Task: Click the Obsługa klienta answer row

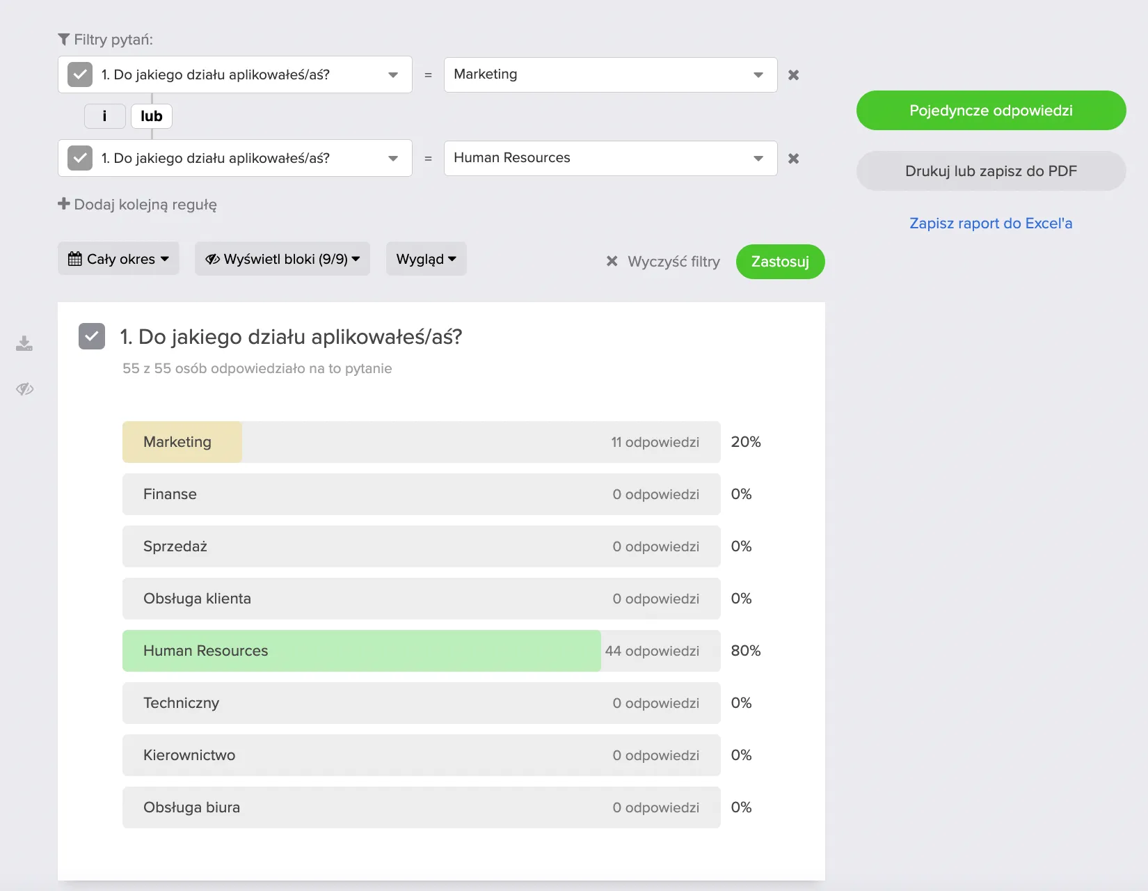Action: [422, 599]
